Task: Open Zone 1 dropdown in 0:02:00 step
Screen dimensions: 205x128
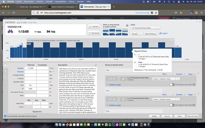Action: tap(166, 79)
